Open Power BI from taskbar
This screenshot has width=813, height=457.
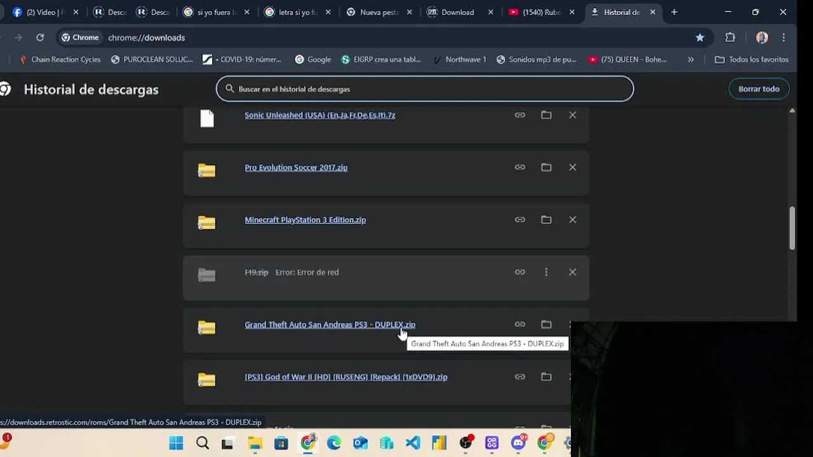[439, 443]
